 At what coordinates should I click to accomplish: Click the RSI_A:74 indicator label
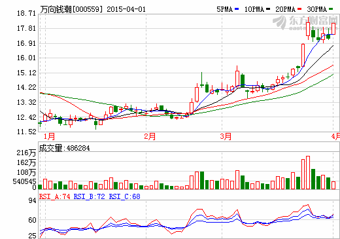pos(54,196)
